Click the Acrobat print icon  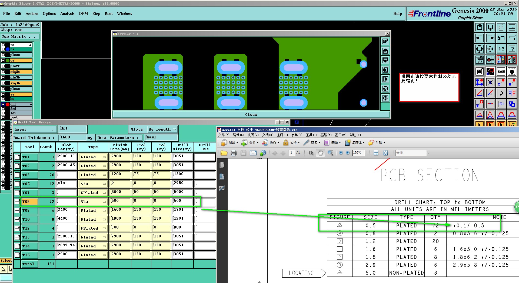click(234, 153)
